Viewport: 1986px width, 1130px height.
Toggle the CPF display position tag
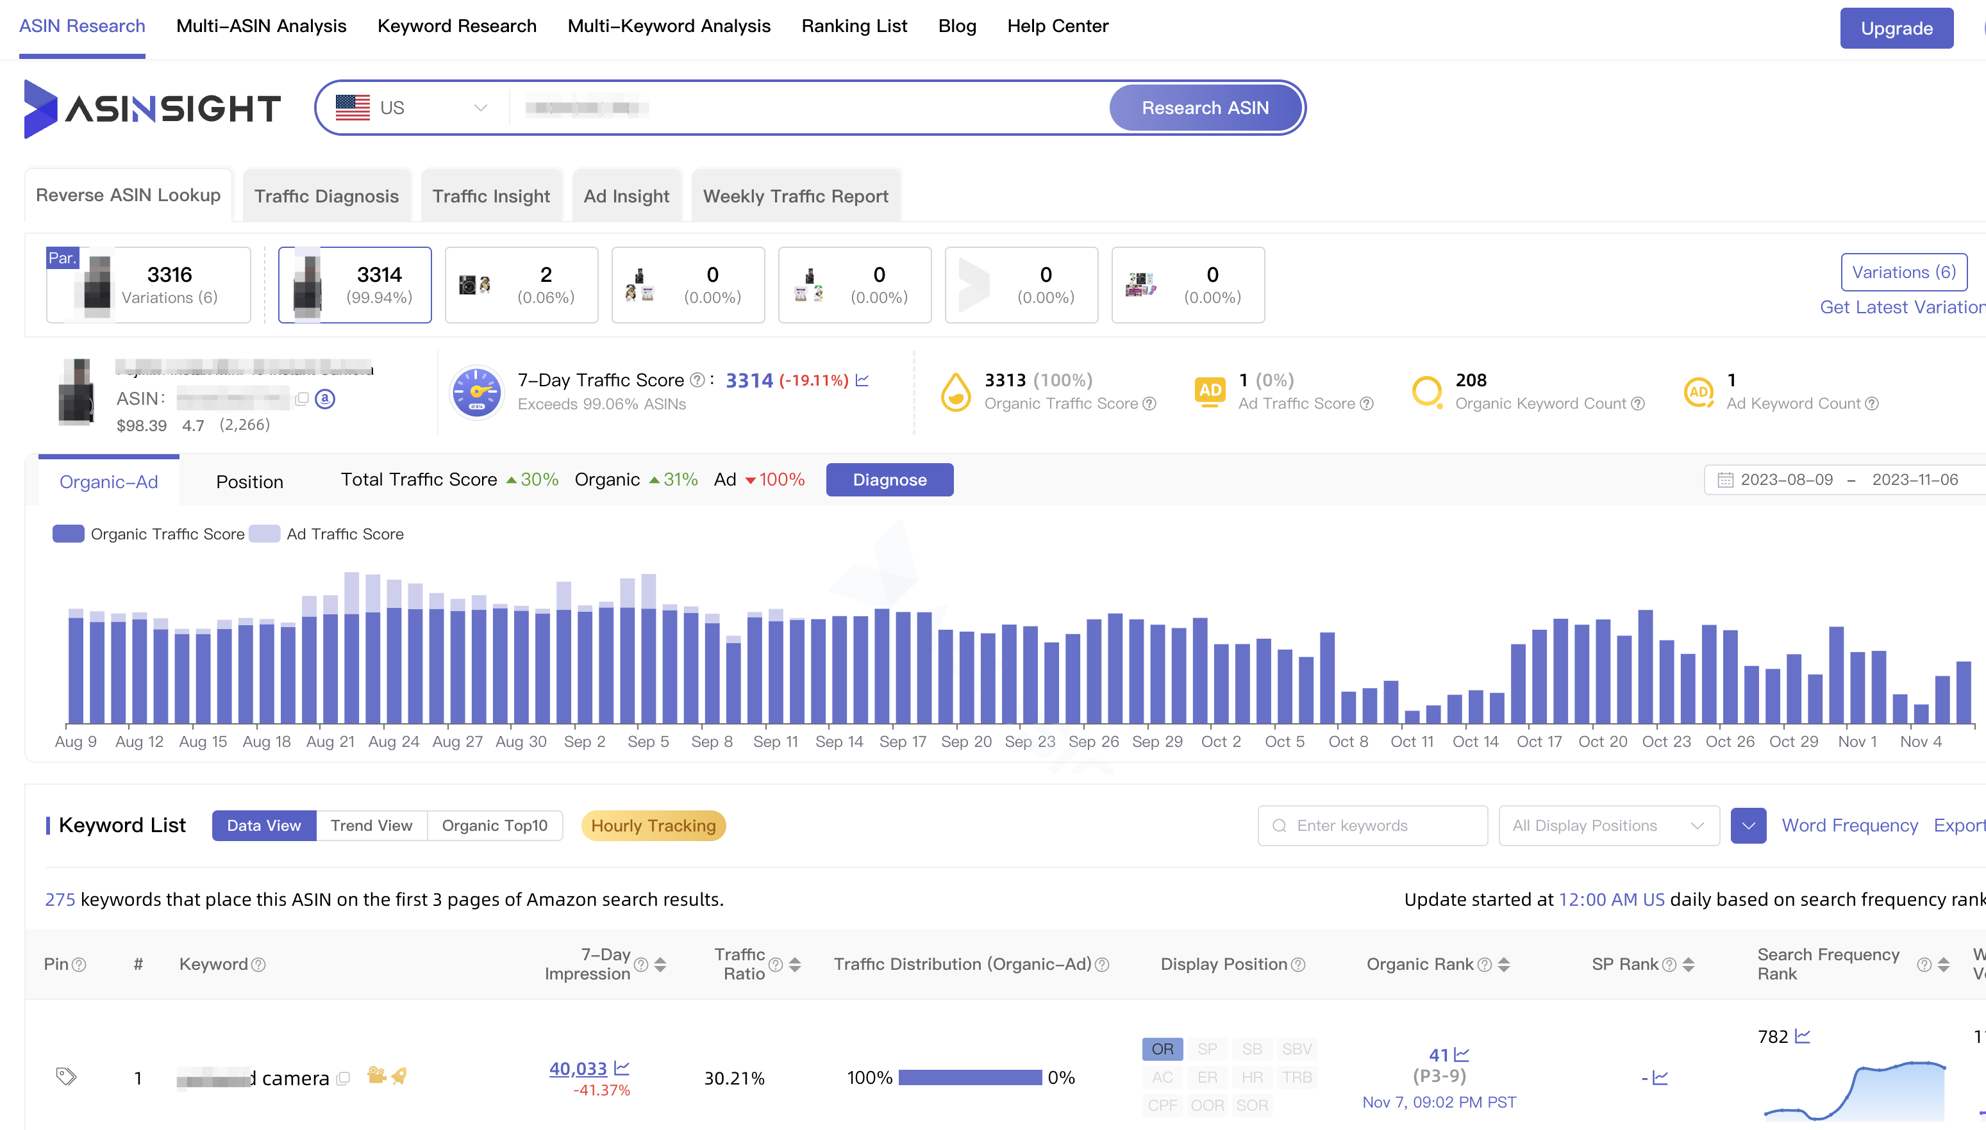1163,1105
